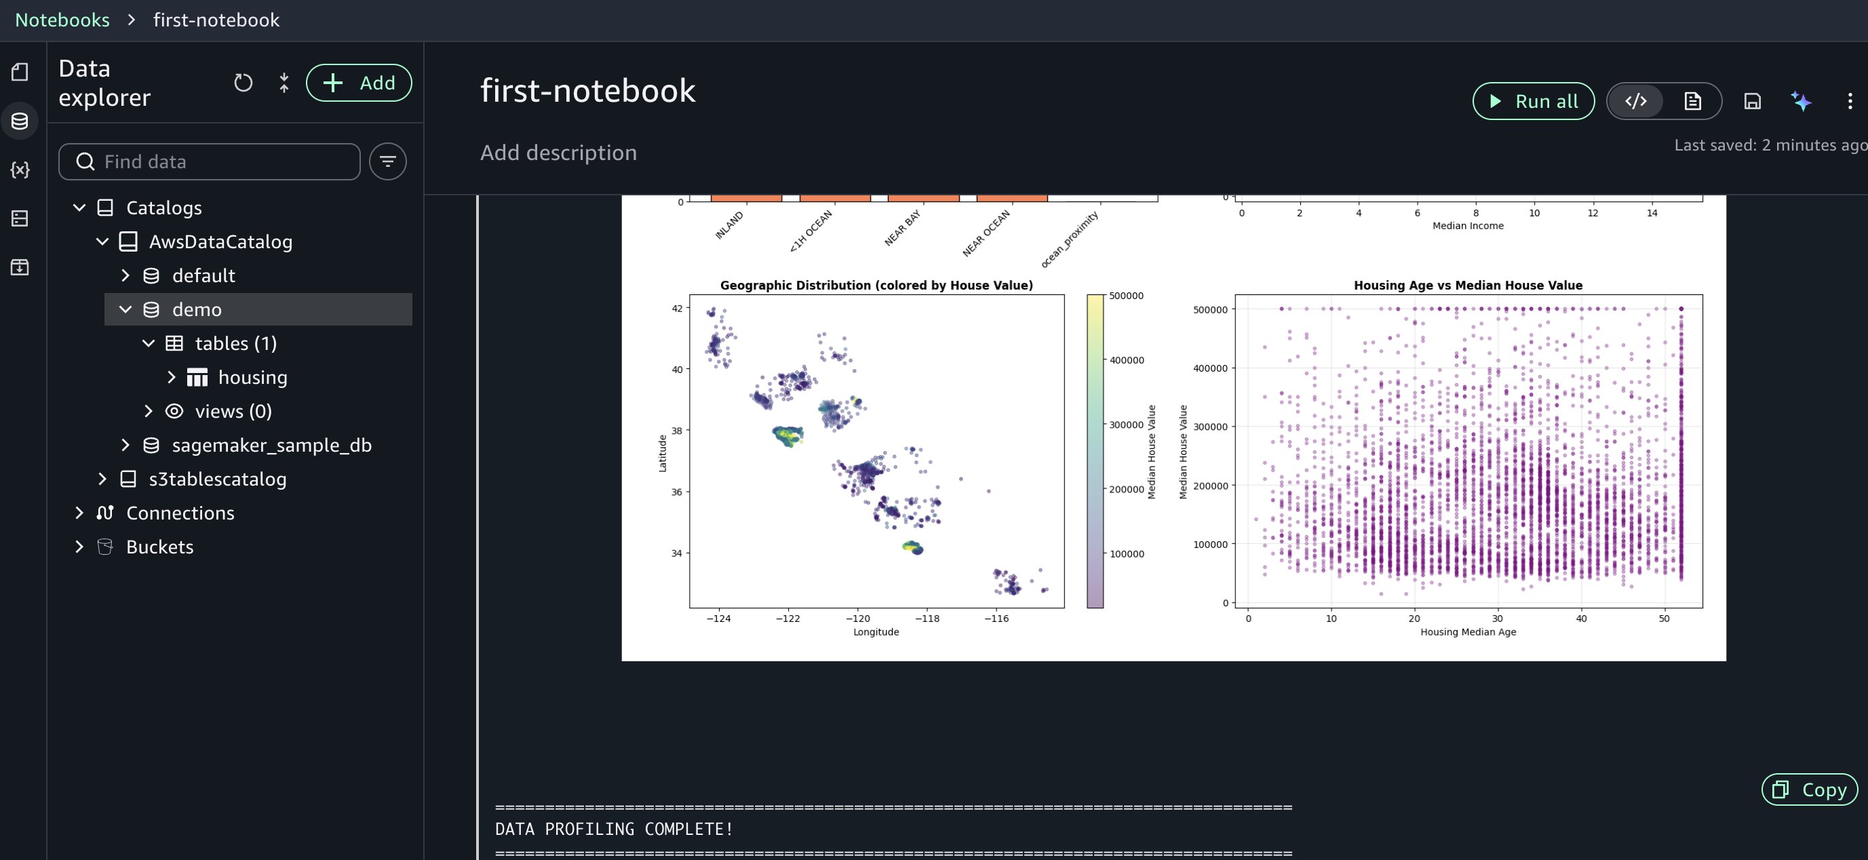The image size is (1868, 860).
Task: Click the refresh icon in Data explorer
Action: pos(243,83)
